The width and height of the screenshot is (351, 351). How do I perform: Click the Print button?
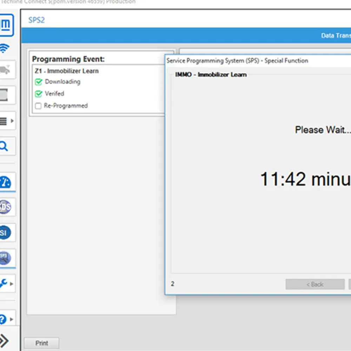[x=42, y=343]
